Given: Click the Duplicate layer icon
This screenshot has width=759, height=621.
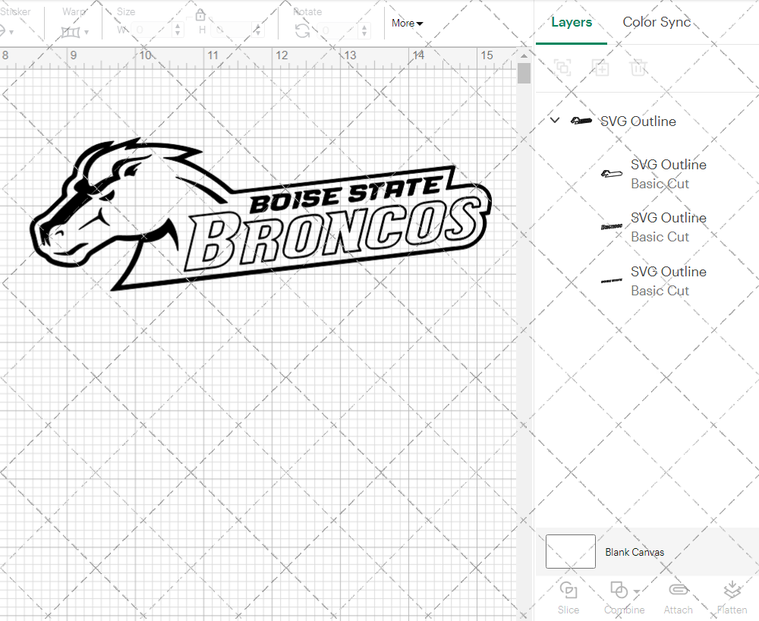Looking at the screenshot, I should [x=600, y=68].
